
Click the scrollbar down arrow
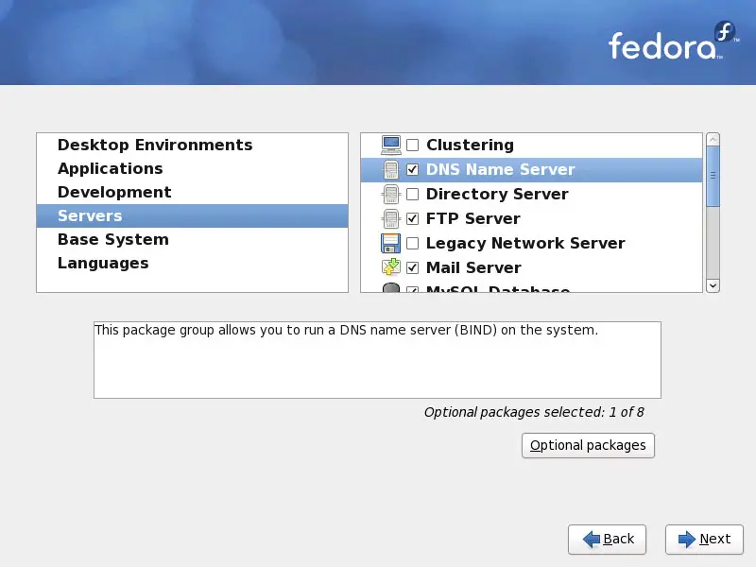point(713,285)
